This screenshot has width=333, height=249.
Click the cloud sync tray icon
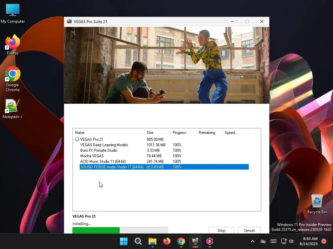[x=263, y=241]
